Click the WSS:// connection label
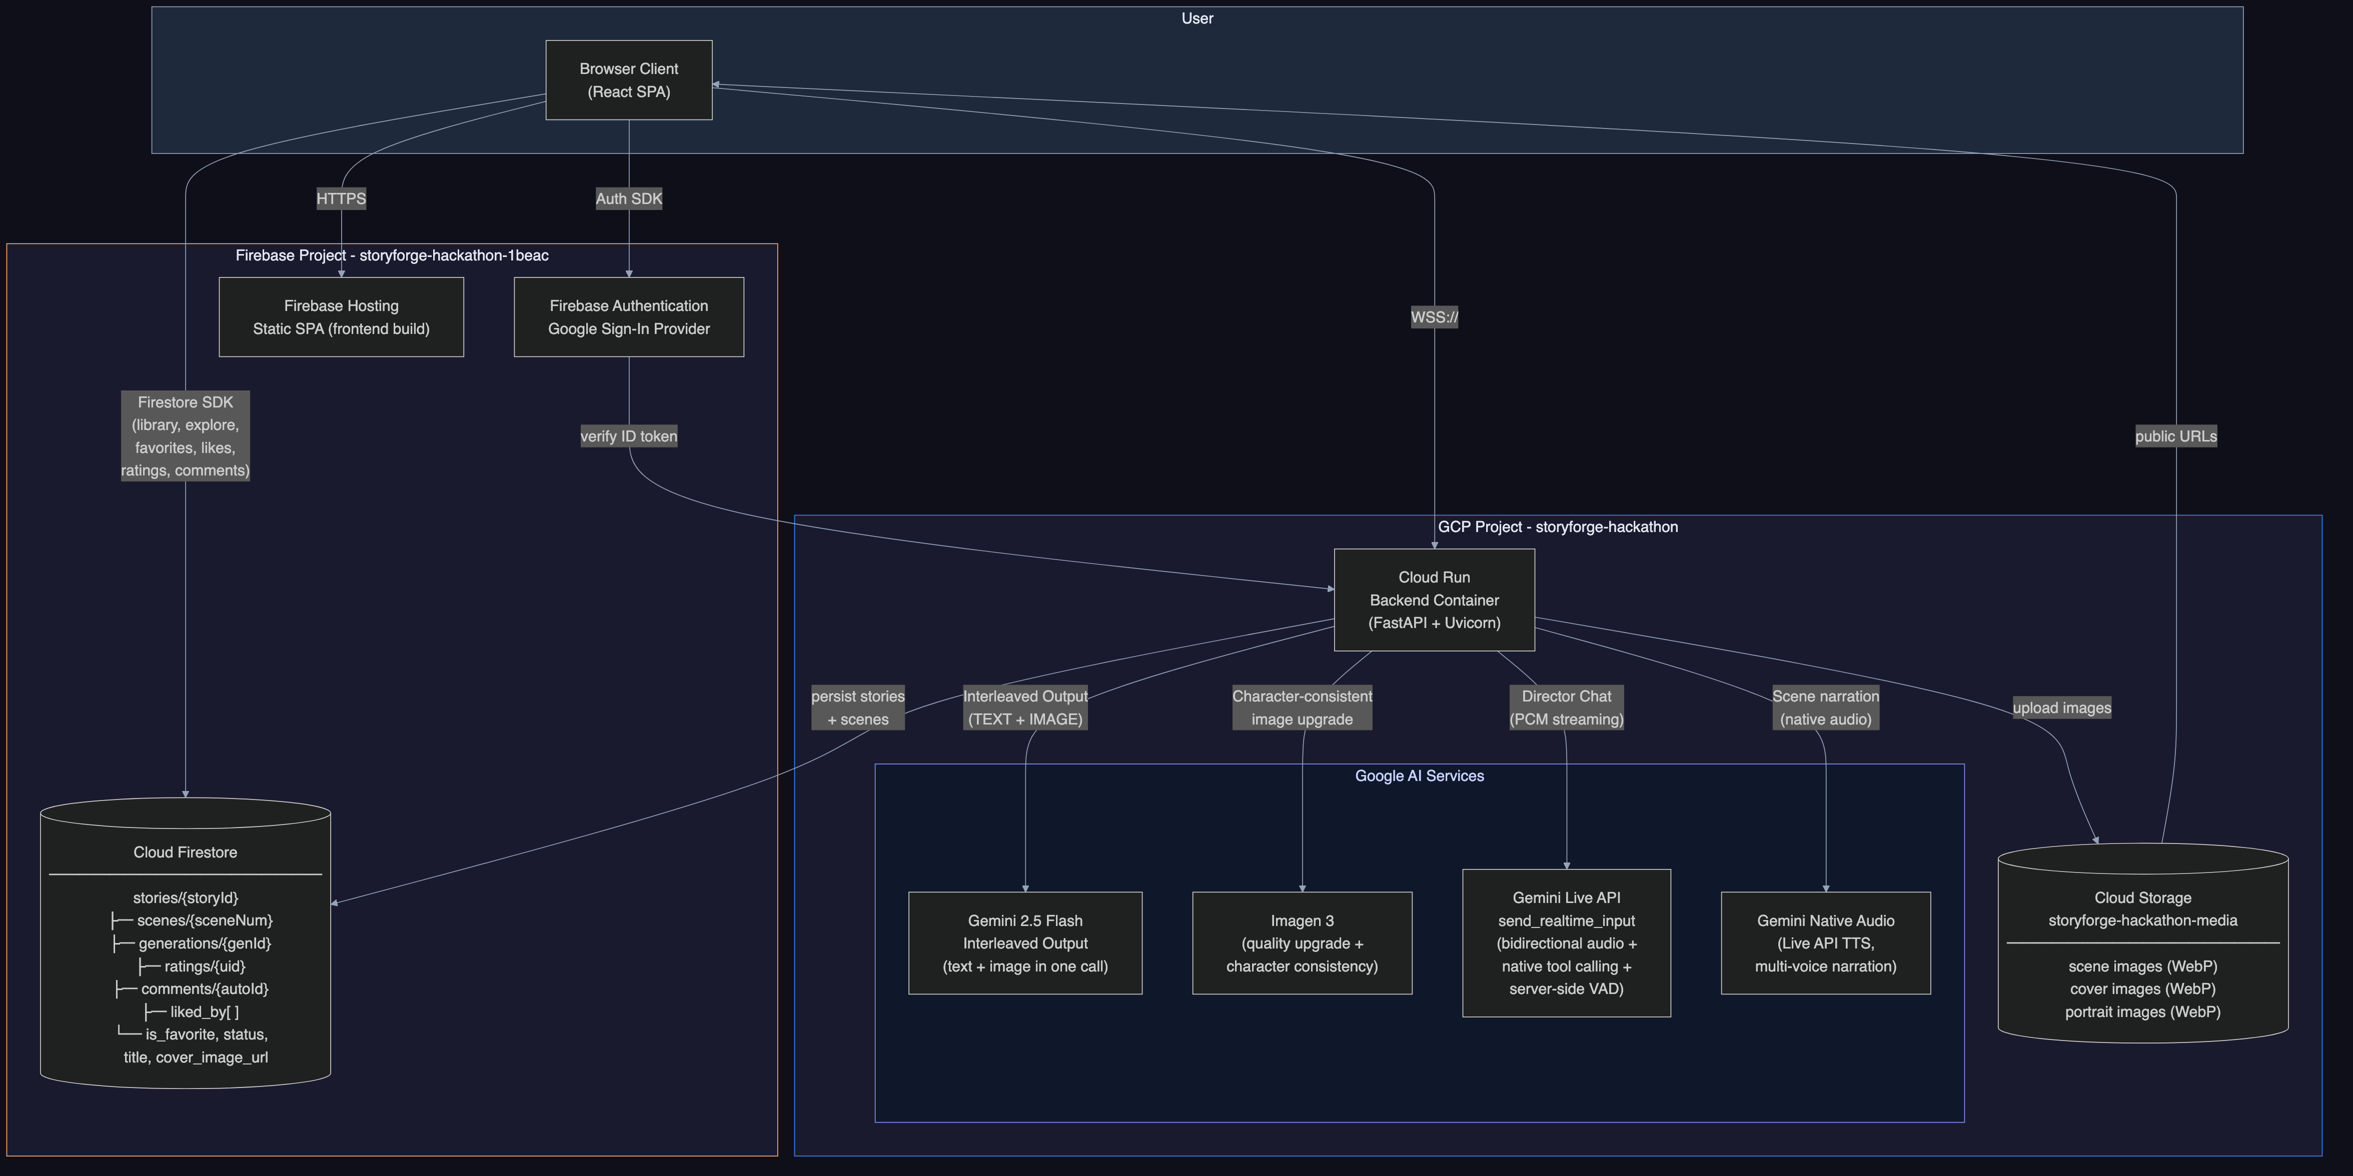Viewport: 2353px width, 1176px height. pos(1434,316)
